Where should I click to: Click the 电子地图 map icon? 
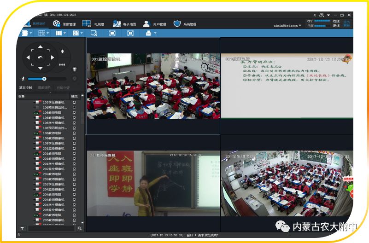(117, 23)
